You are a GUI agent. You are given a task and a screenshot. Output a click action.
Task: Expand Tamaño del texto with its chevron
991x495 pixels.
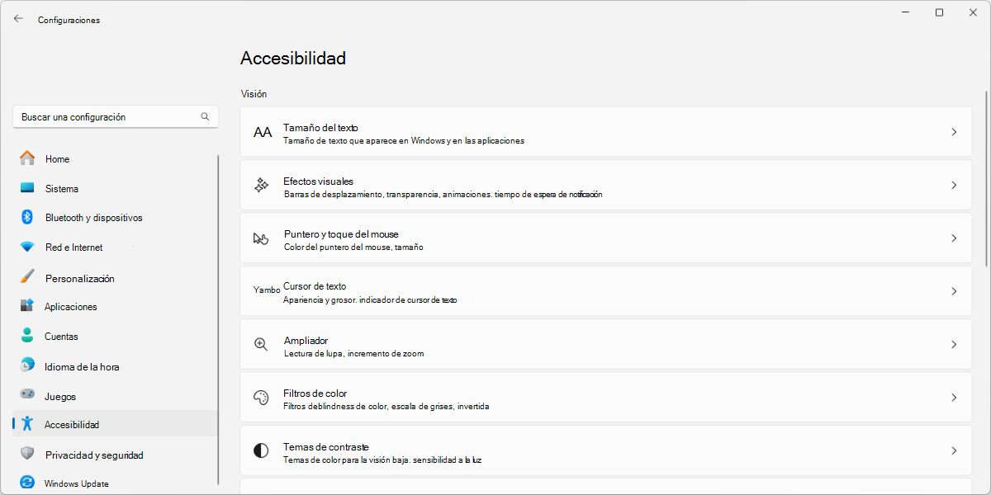pyautogui.click(x=954, y=132)
